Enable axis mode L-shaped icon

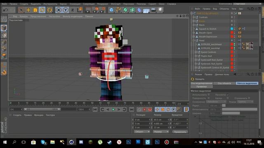pos(4,65)
